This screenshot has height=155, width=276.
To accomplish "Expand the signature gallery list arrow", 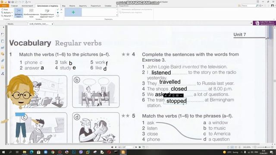I will (x=117, y=15).
